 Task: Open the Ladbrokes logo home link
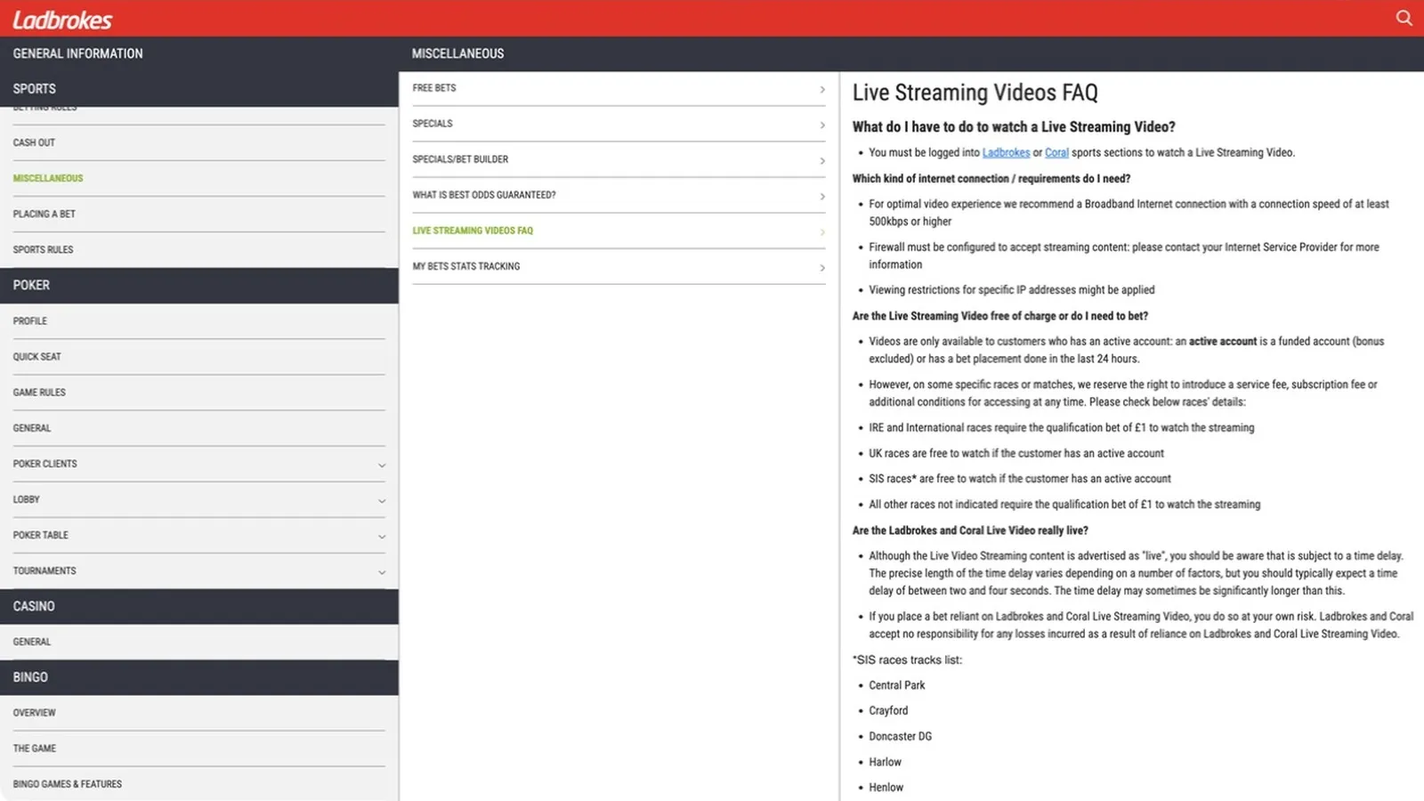click(x=62, y=19)
